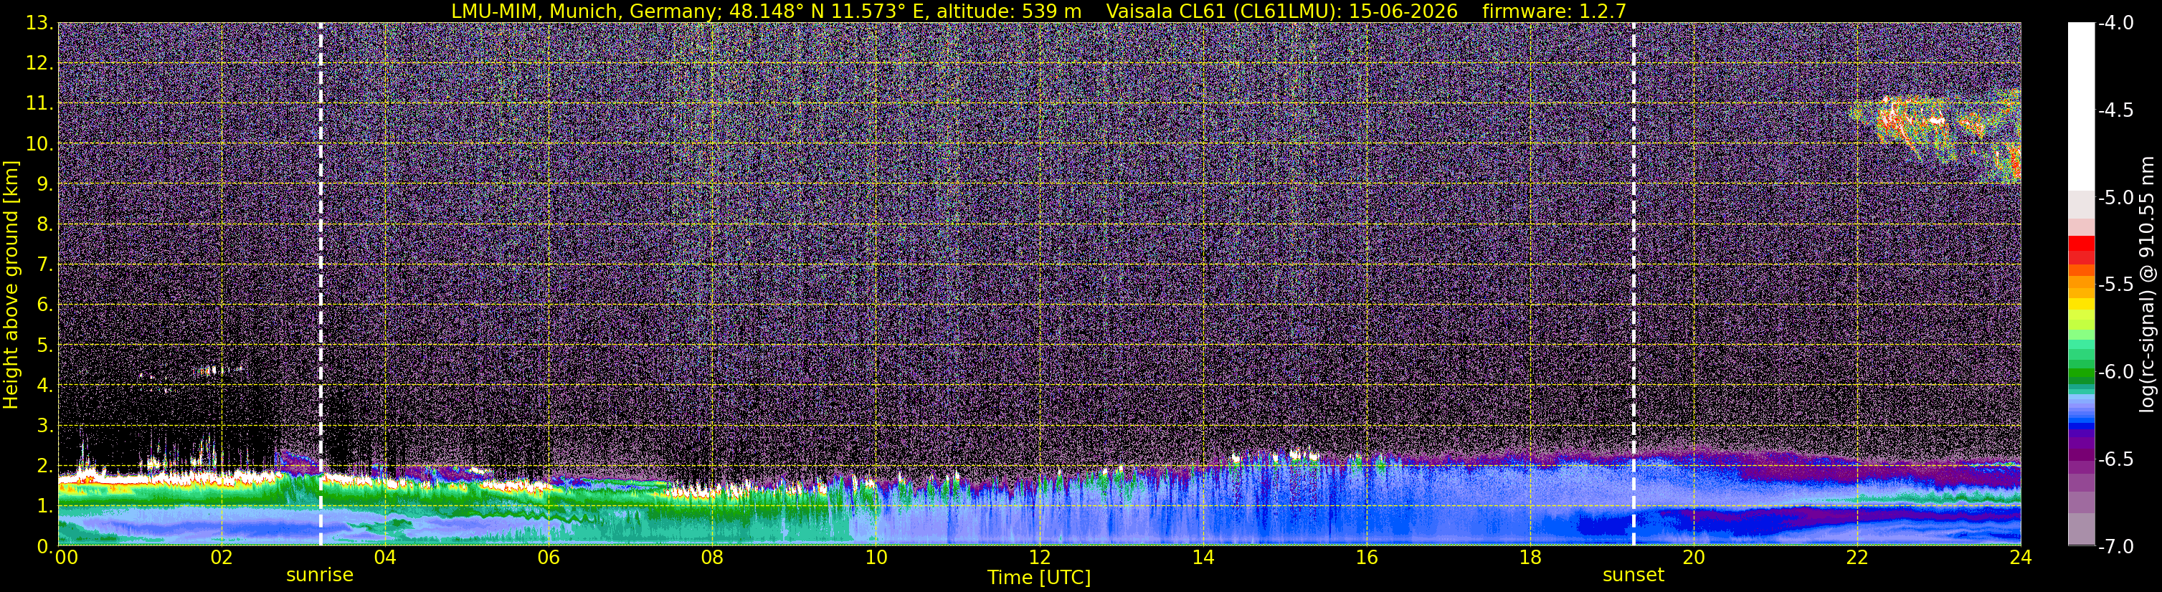
Task: Click the '8.' height axis tick label
Action: (44, 225)
